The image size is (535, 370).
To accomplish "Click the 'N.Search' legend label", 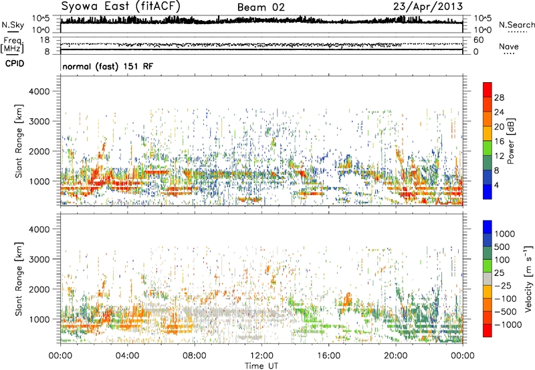I will pos(516,25).
